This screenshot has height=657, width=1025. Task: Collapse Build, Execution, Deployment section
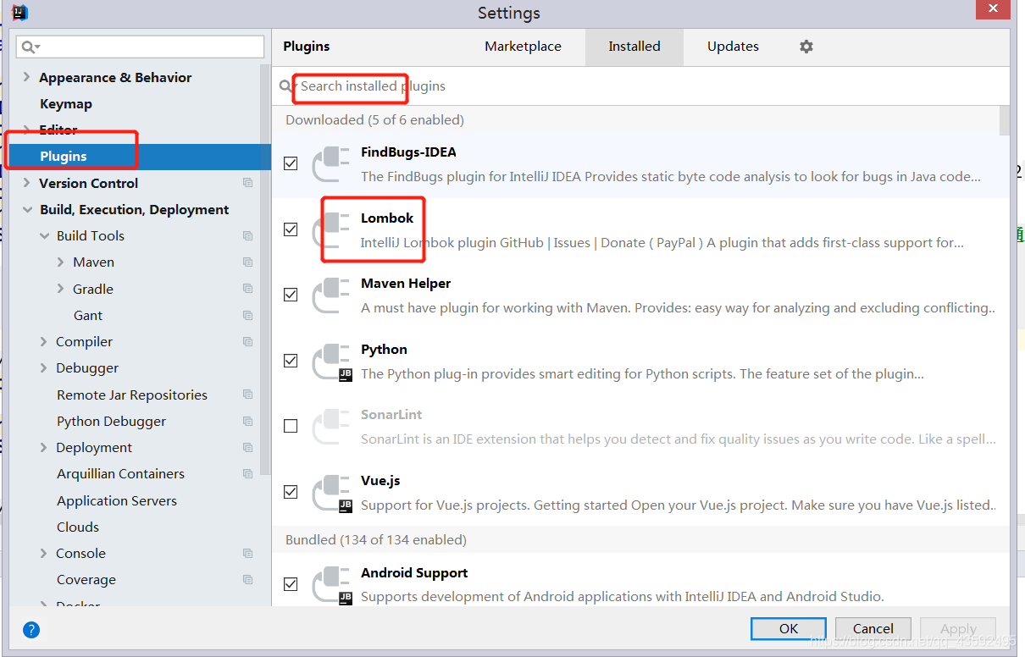point(27,210)
